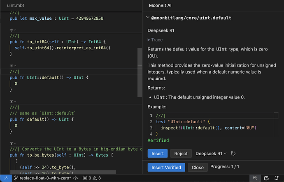Screen dimensions: 284x182
Task: Click the 'self.to_uint64().reinterpret_as_int64()' line
Action: (x=63, y=48)
